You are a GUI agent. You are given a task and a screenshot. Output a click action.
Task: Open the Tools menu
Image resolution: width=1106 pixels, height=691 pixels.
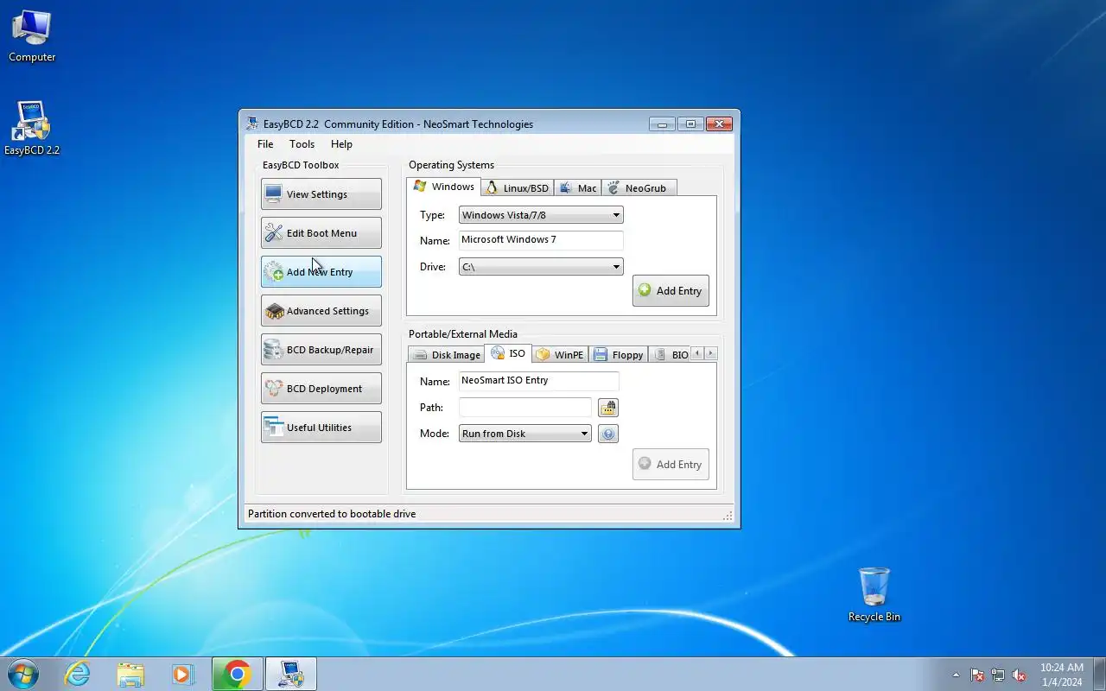pyautogui.click(x=302, y=144)
